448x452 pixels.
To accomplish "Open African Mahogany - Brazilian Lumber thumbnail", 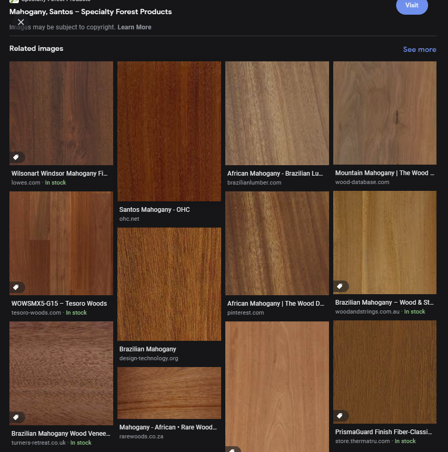I will (277, 113).
